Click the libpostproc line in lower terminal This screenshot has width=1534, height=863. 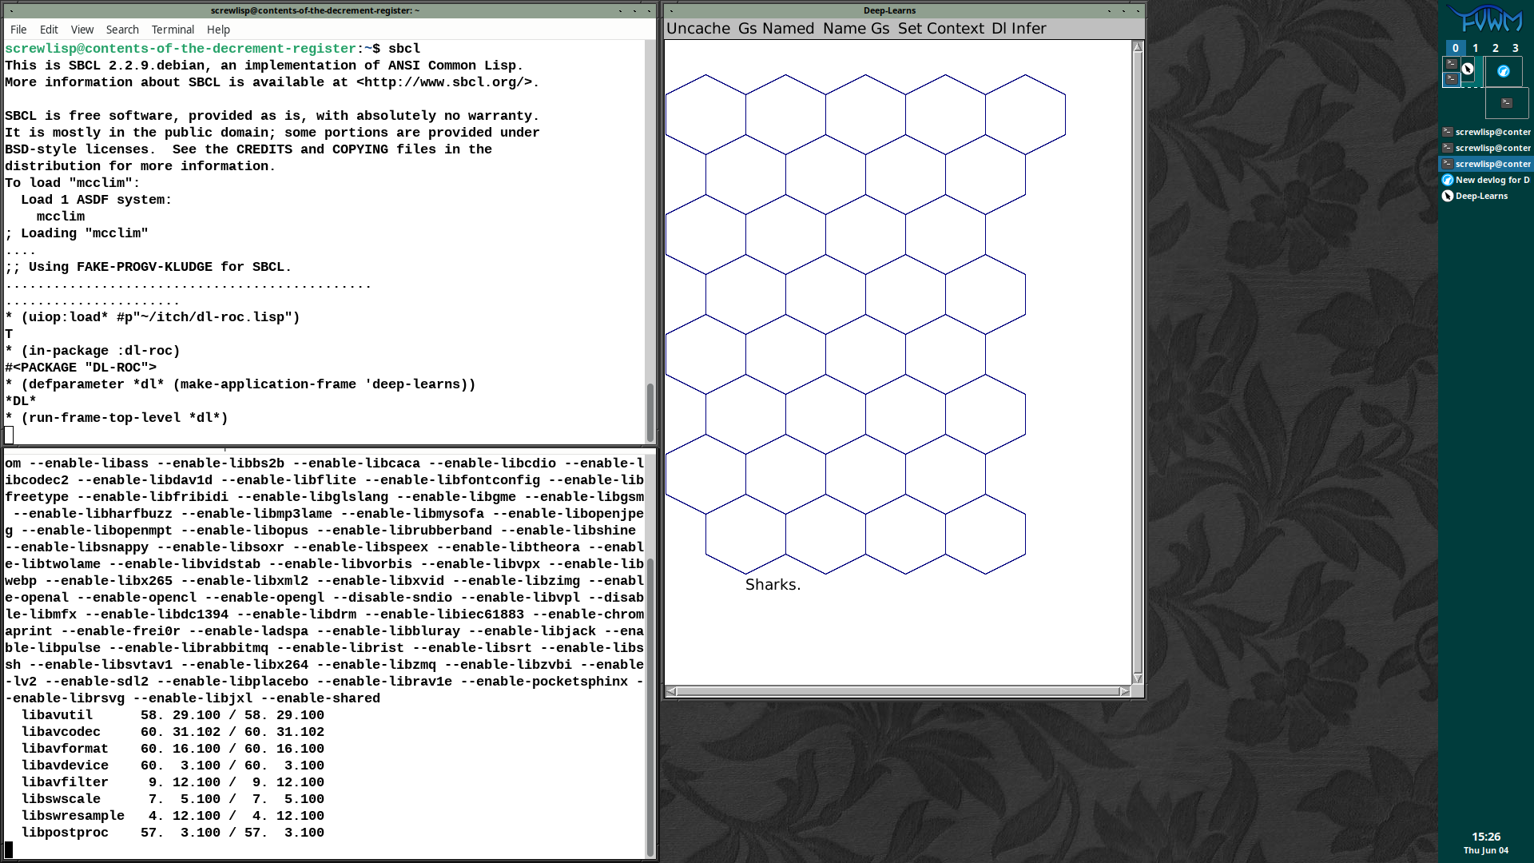(173, 833)
